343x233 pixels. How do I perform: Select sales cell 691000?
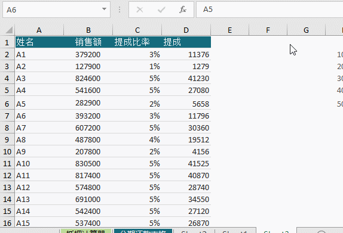coord(88,199)
